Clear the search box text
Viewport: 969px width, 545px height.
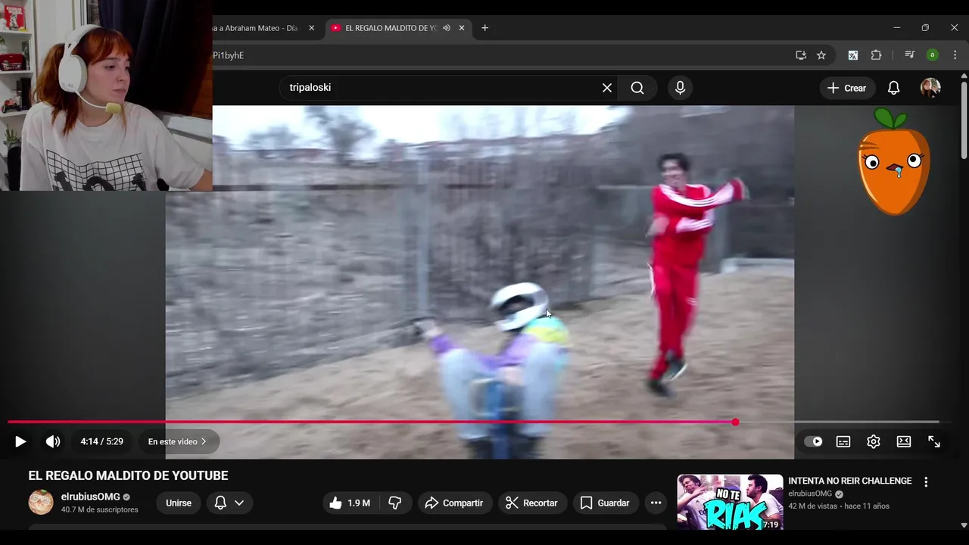[607, 88]
